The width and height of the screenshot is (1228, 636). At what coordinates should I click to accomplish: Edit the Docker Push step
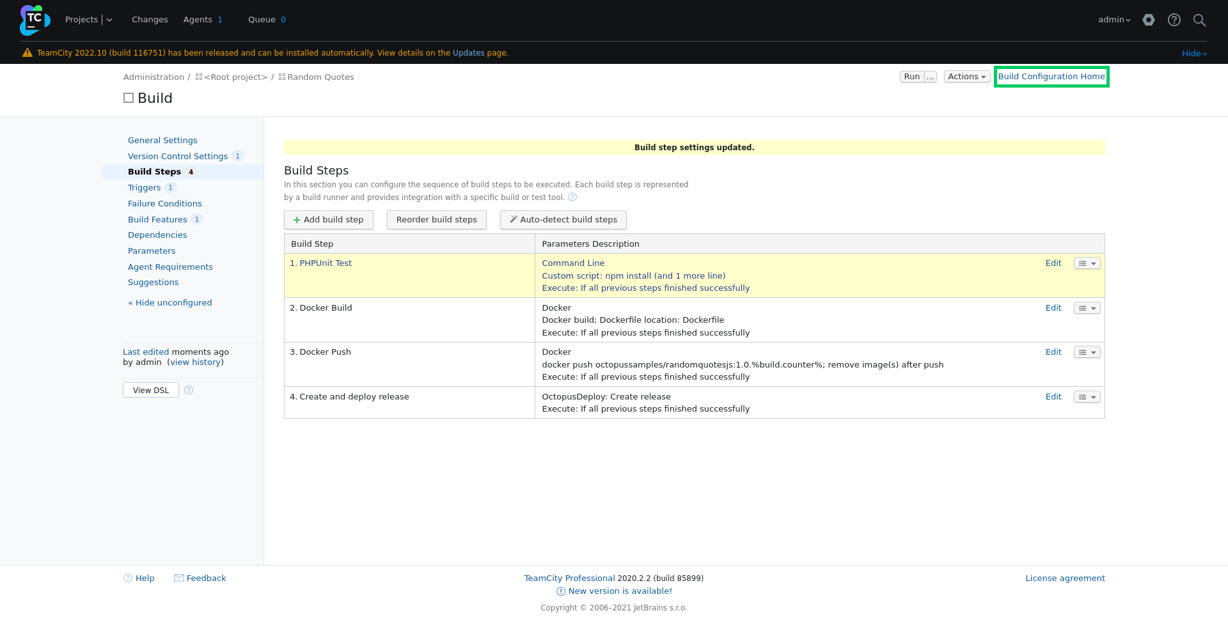pyautogui.click(x=1053, y=352)
